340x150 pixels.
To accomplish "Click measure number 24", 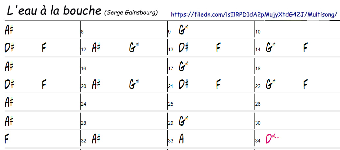I will coord(84,104).
